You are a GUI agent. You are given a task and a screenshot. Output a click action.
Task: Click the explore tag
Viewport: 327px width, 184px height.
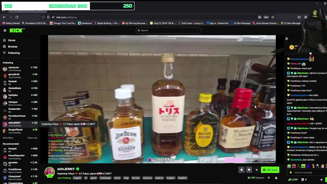[x=159, y=178]
